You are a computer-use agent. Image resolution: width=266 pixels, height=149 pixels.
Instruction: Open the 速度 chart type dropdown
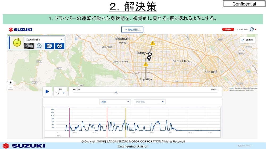coord(115,102)
